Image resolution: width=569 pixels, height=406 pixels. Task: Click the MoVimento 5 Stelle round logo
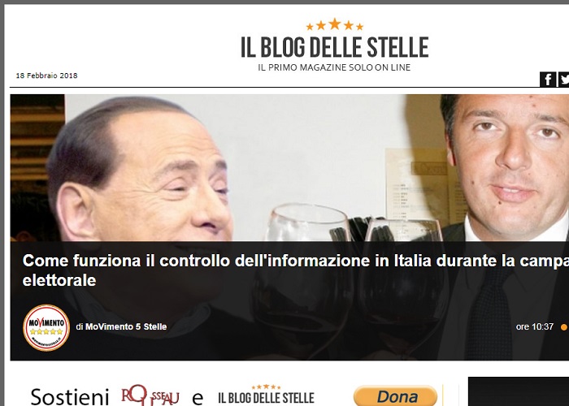click(x=46, y=327)
